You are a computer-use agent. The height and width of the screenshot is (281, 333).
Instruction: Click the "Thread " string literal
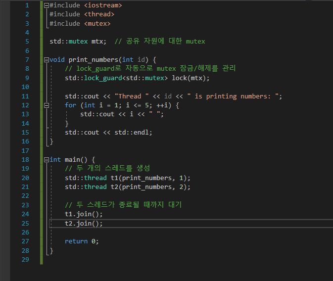pyautogui.click(x=132, y=96)
